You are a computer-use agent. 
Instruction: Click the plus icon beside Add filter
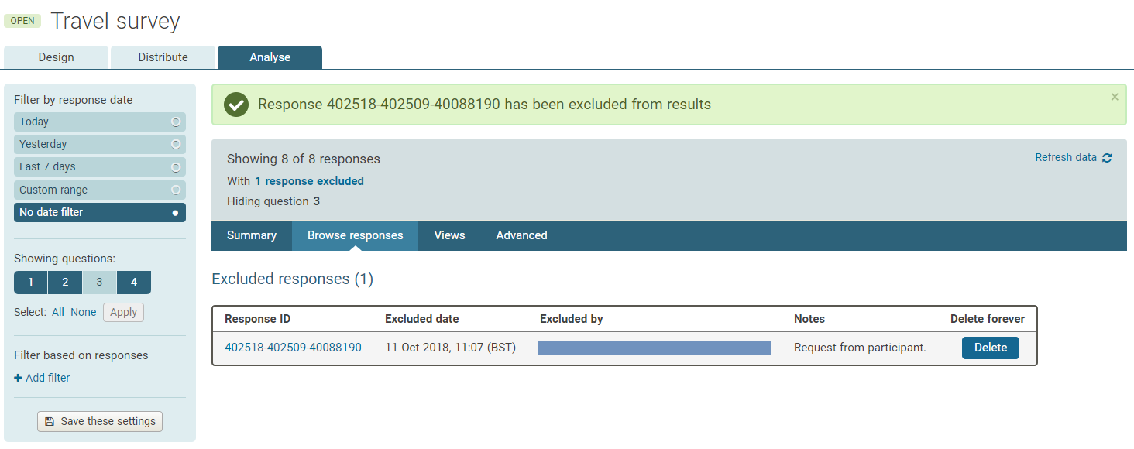(18, 378)
